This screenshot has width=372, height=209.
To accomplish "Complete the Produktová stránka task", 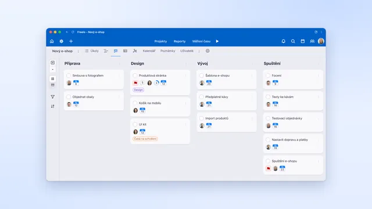I will click(x=135, y=75).
